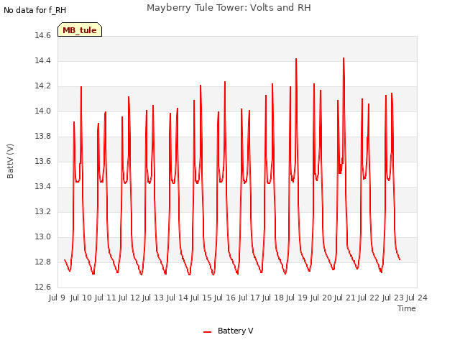Click the Jul 10 x-axis date label
460x345 pixels.
tap(81, 298)
